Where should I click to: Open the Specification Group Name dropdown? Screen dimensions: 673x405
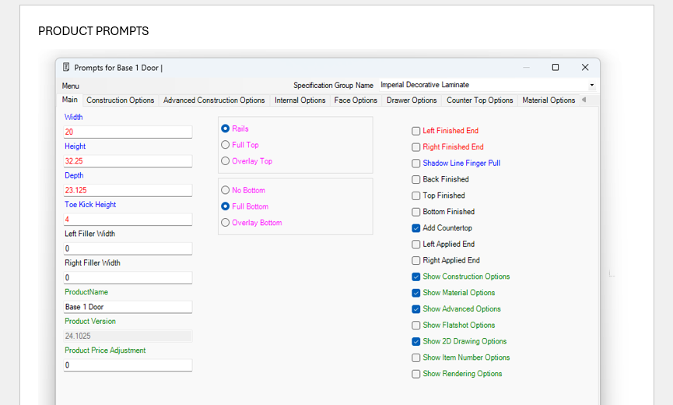point(592,85)
